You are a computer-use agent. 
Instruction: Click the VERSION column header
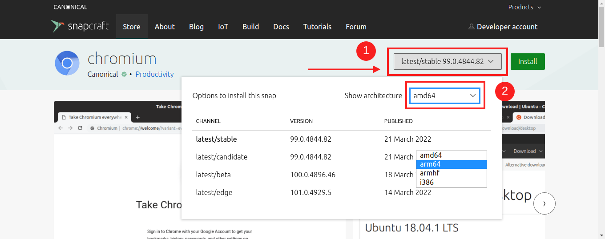[x=302, y=121]
